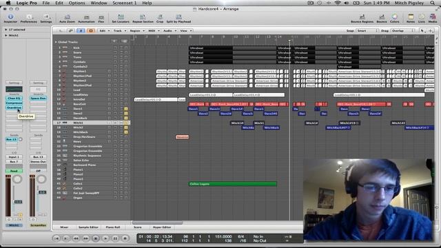The image size is (441, 248).
Task: Open the Media panel icon
Action: pyautogui.click(x=433, y=17)
